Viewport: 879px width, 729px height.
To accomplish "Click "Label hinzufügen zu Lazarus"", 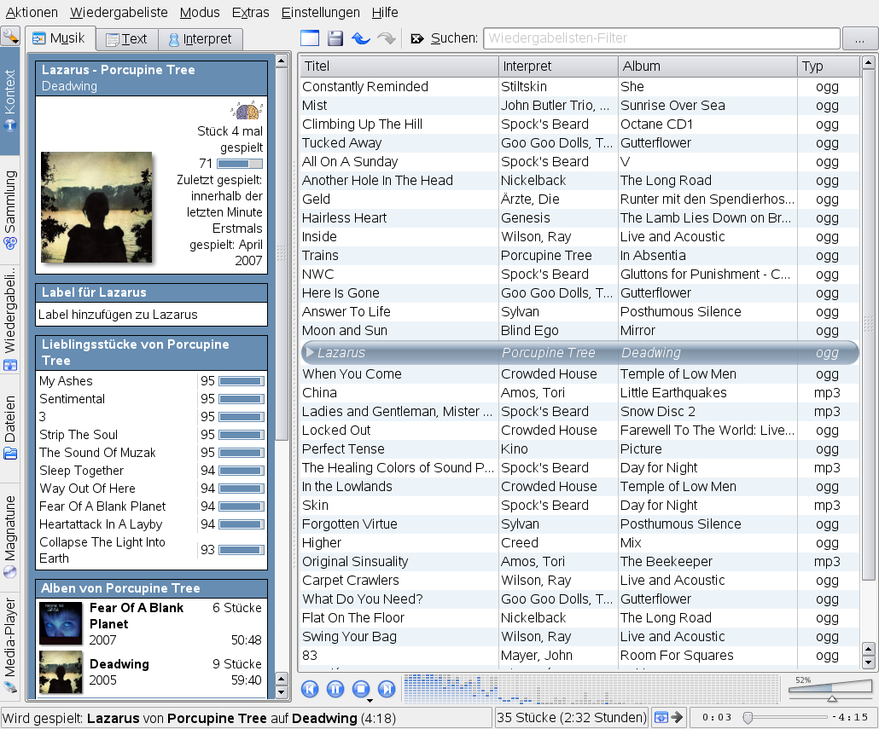I will pyautogui.click(x=118, y=315).
